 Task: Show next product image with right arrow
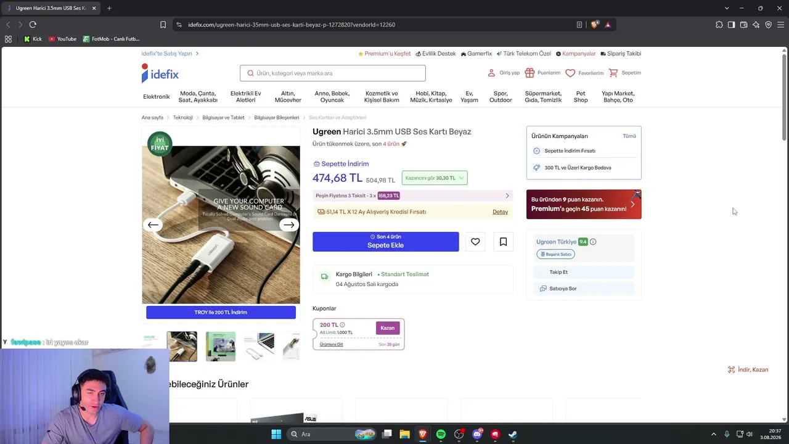288,225
